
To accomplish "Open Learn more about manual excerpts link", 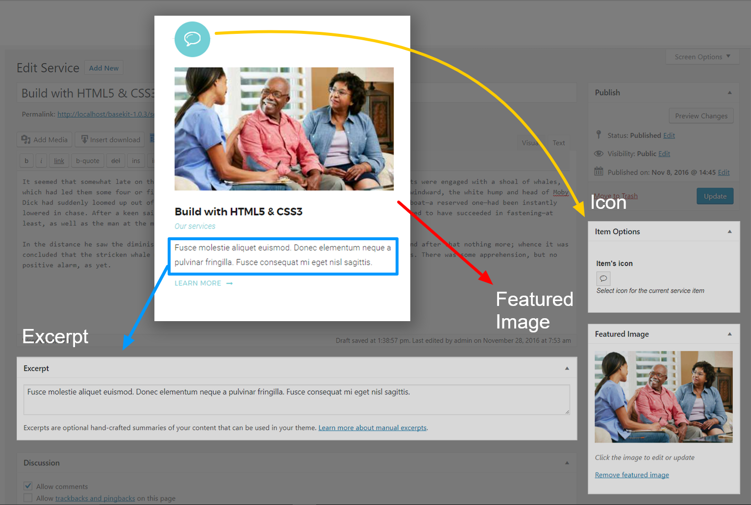I will [373, 428].
